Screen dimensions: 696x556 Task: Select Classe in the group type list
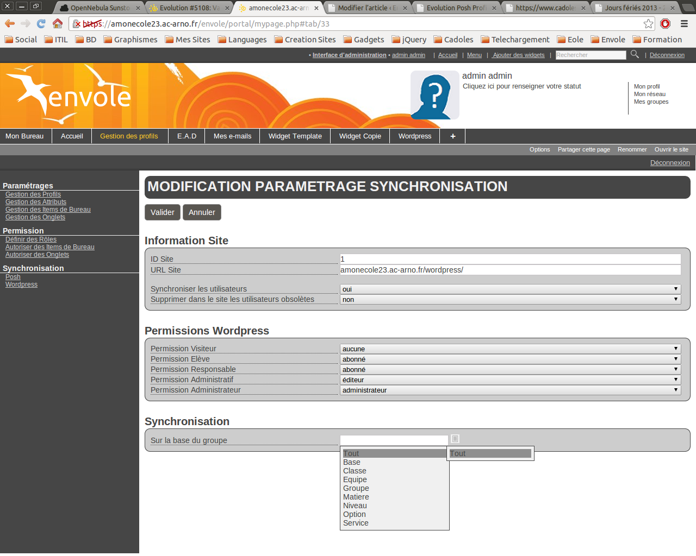pyautogui.click(x=355, y=471)
